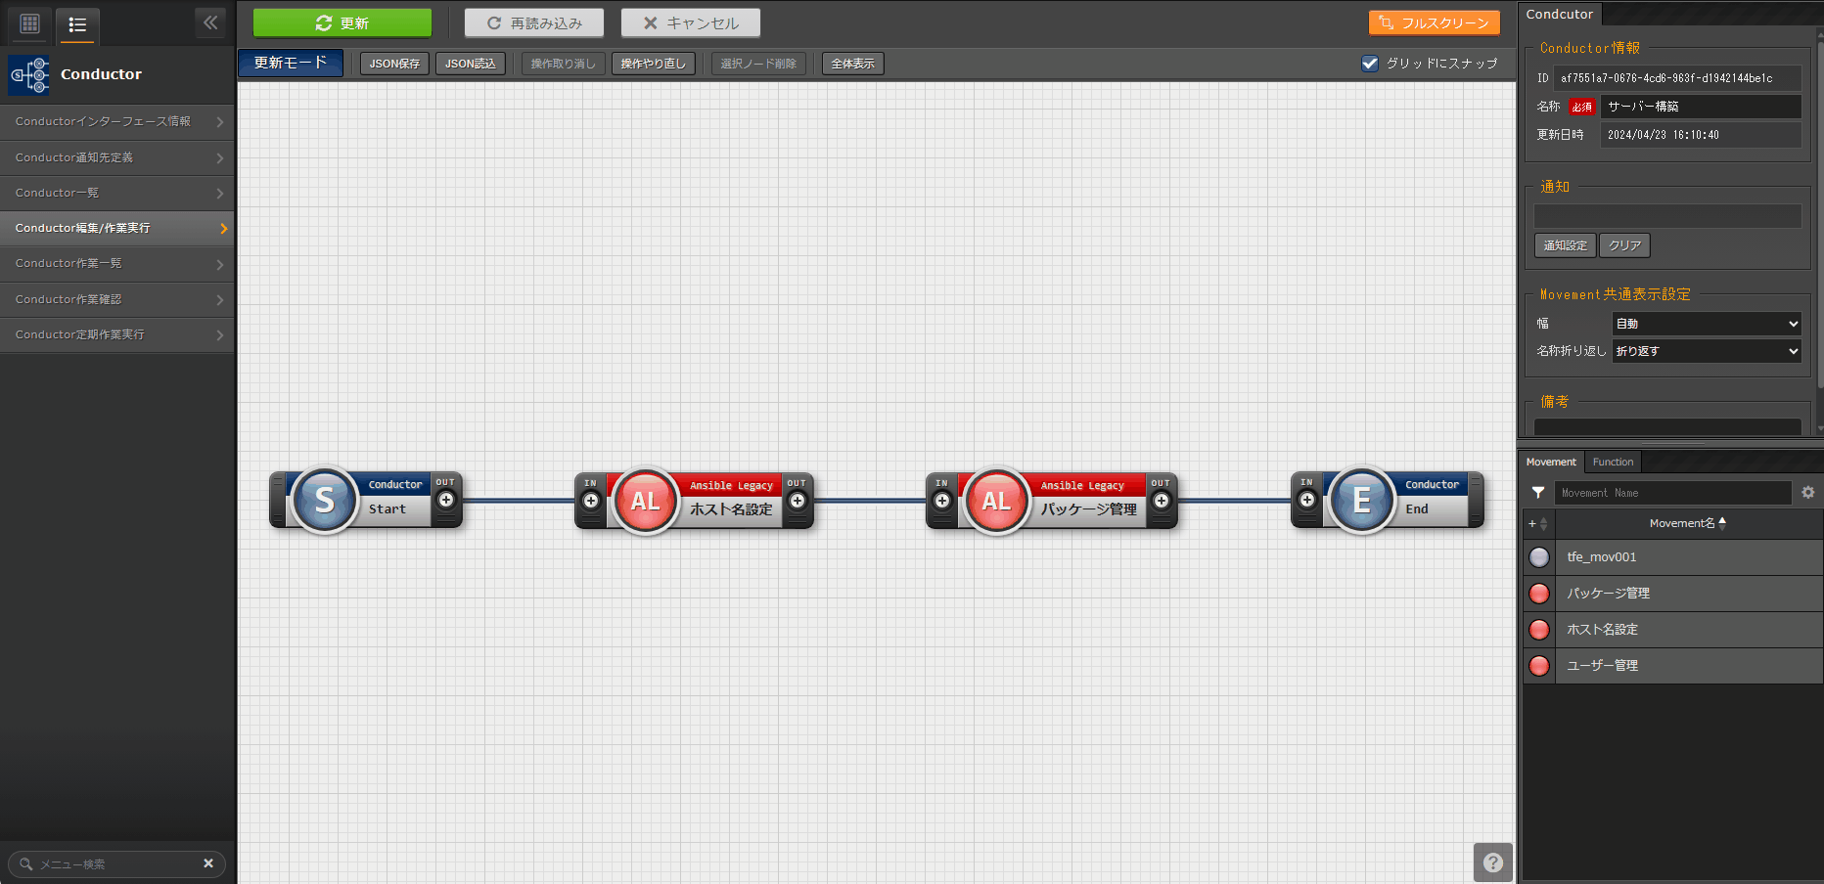The height and width of the screenshot is (884, 1824).
Task: Open the main menu grid icon
Action: point(30,23)
